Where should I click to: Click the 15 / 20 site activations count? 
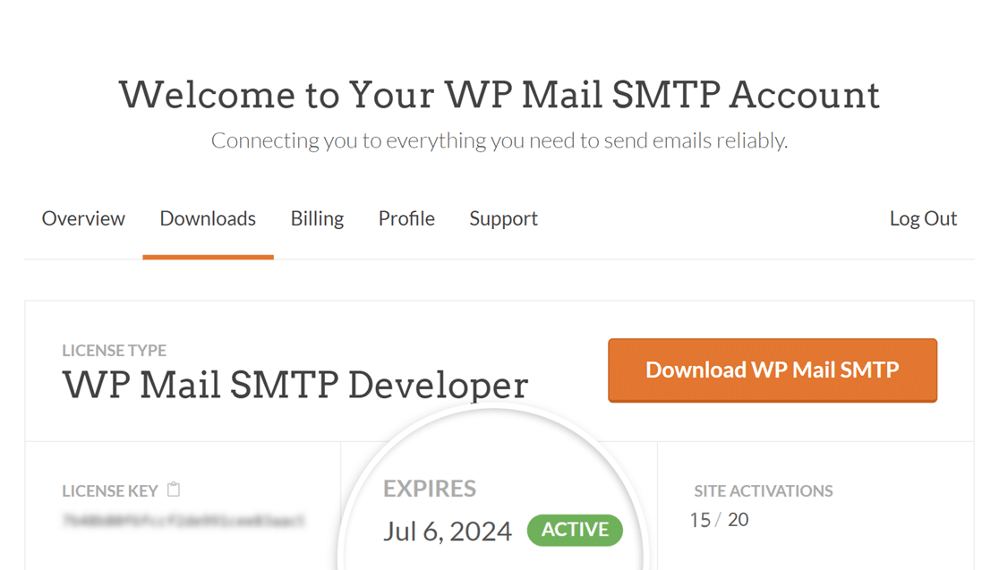(720, 520)
